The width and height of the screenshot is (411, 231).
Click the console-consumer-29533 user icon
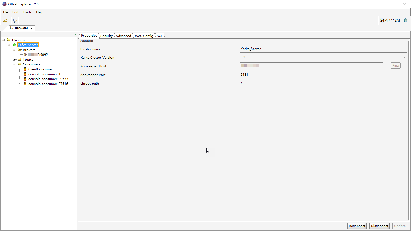pyautogui.click(x=25, y=79)
